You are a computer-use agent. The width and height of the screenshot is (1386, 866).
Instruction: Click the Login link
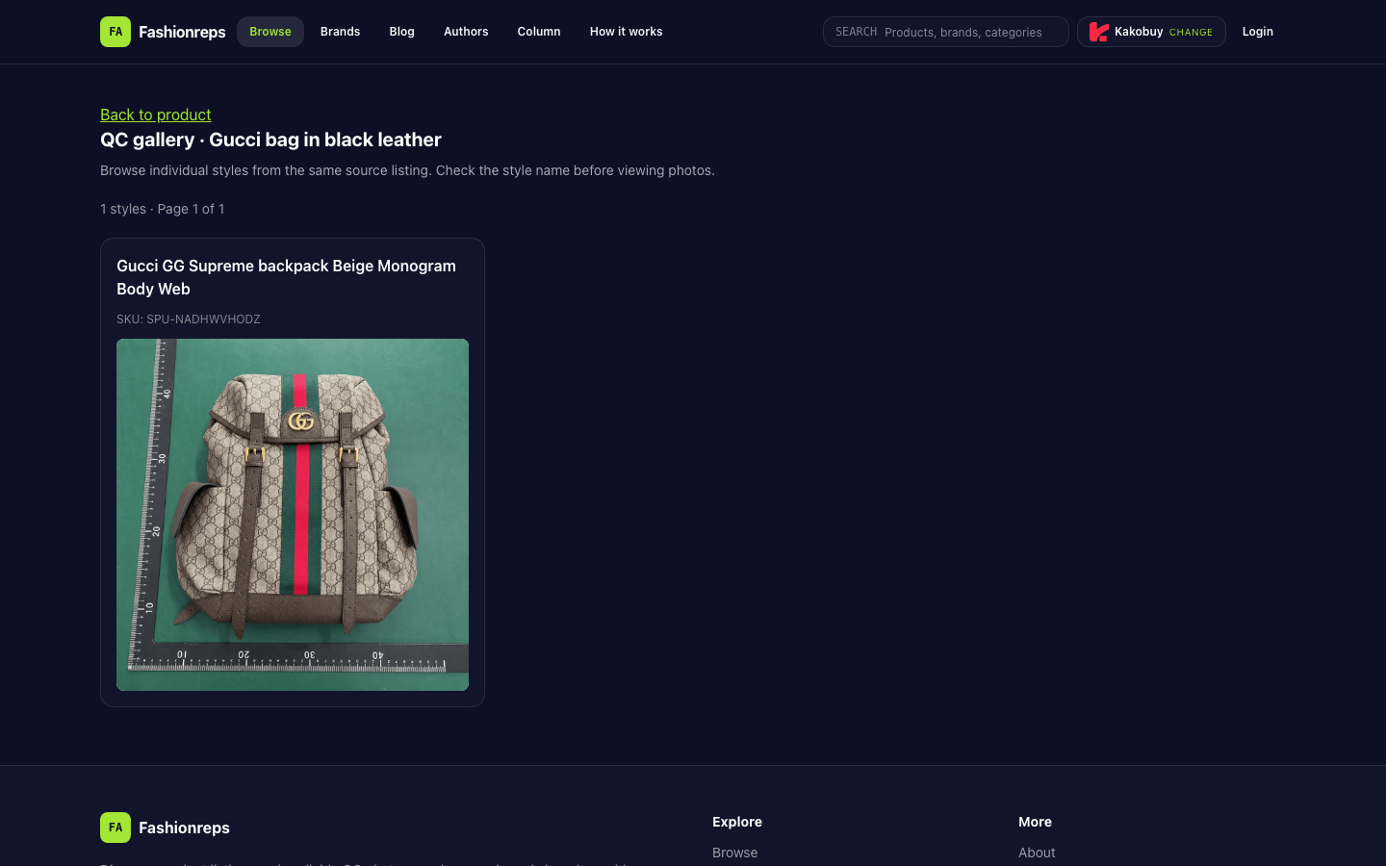click(x=1257, y=32)
